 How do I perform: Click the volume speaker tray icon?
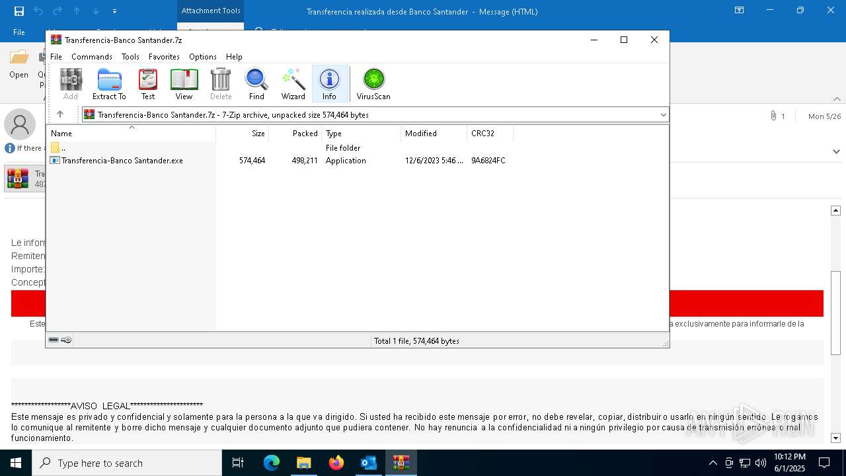pyautogui.click(x=760, y=463)
